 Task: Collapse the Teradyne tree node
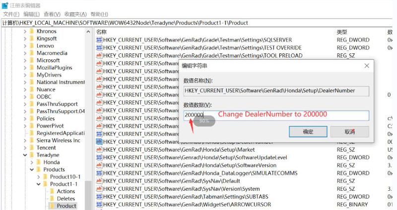(25, 155)
